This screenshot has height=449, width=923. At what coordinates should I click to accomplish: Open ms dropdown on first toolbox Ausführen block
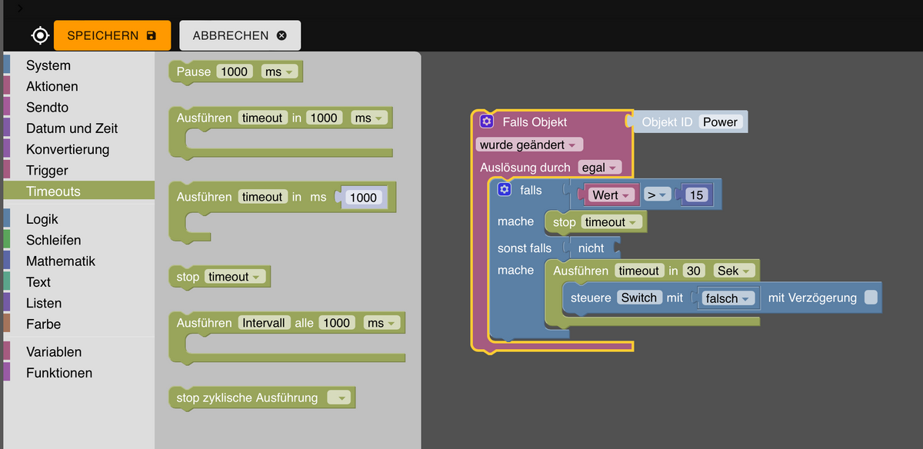point(368,118)
